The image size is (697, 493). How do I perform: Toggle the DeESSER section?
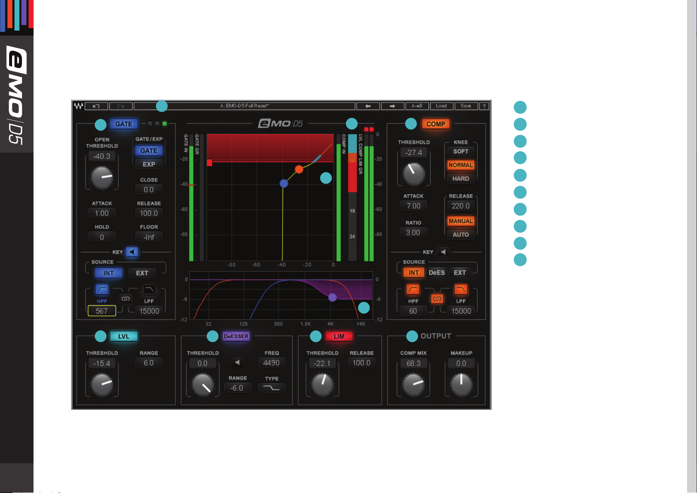click(236, 336)
